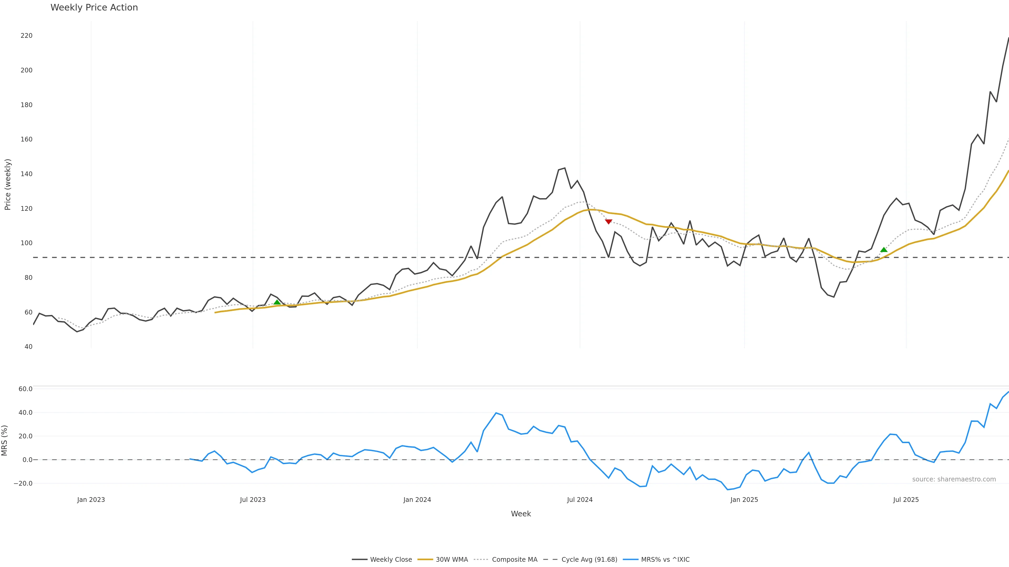This screenshot has height=567, width=1009.
Task: Click the 220 price axis tick label
Action: pos(27,36)
